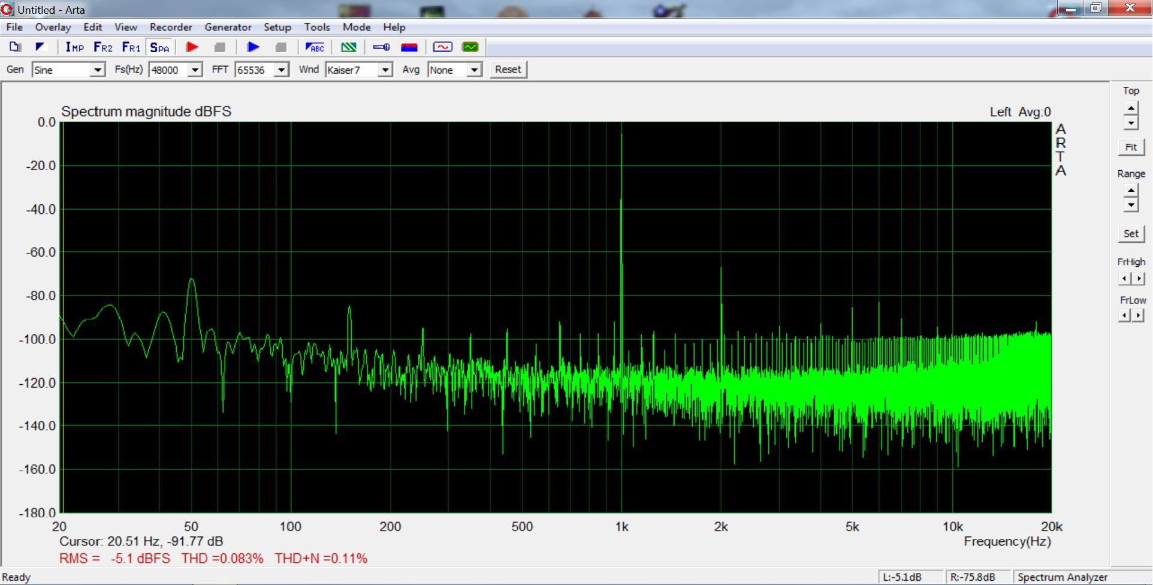Select FR2 dual-channel frequency response mode
This screenshot has height=585, width=1153.
click(x=102, y=47)
